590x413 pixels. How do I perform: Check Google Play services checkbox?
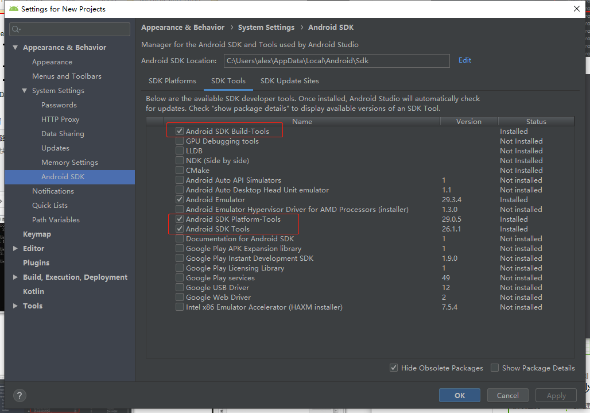click(180, 278)
